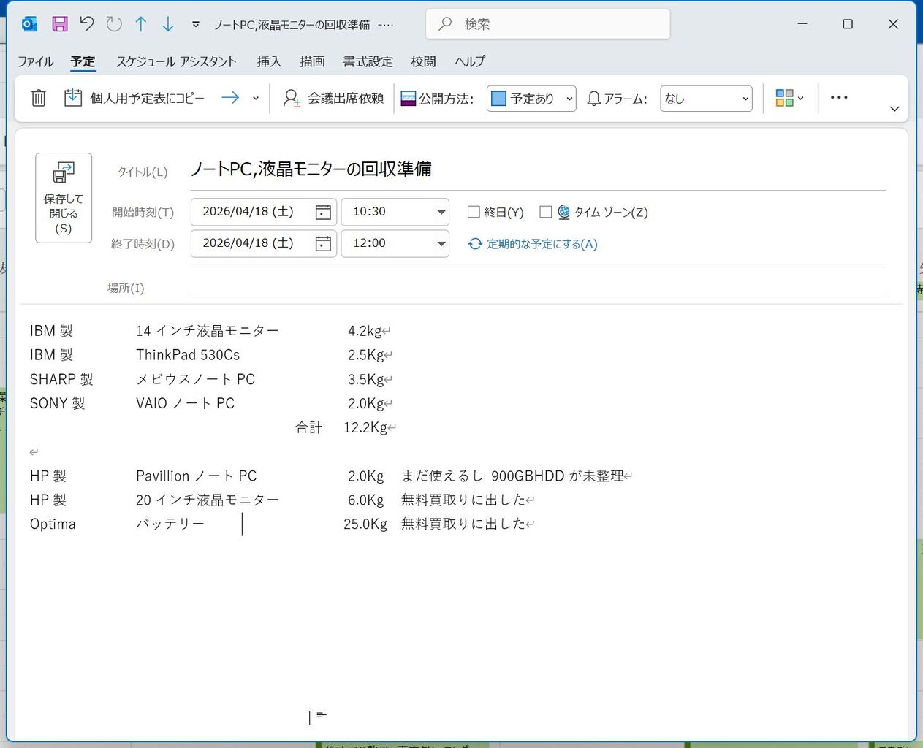The height and width of the screenshot is (748, 923).
Task: Open Quick Access Toolbar customize dropdown
Action: pyautogui.click(x=196, y=24)
